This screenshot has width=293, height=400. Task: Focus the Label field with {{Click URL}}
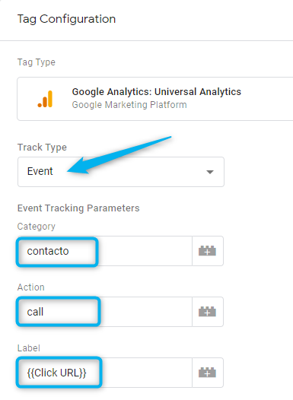click(105, 373)
